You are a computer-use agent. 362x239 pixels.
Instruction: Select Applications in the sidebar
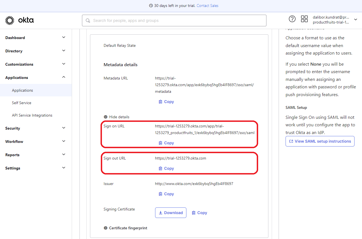point(22,90)
